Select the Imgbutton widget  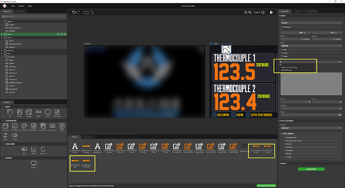pos(43,127)
